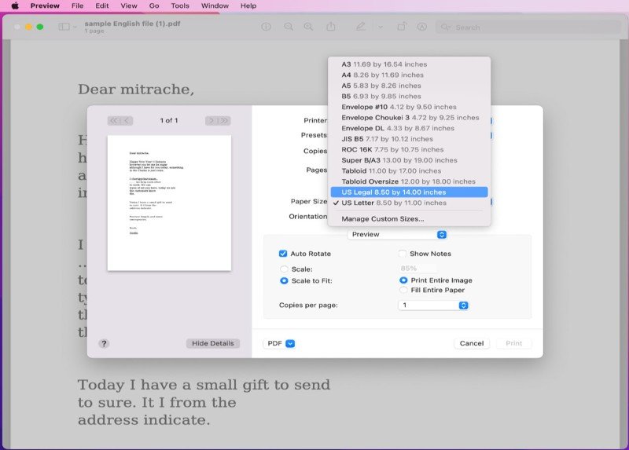
Task: Select Fill Entire Paper radio button
Action: tap(403, 290)
